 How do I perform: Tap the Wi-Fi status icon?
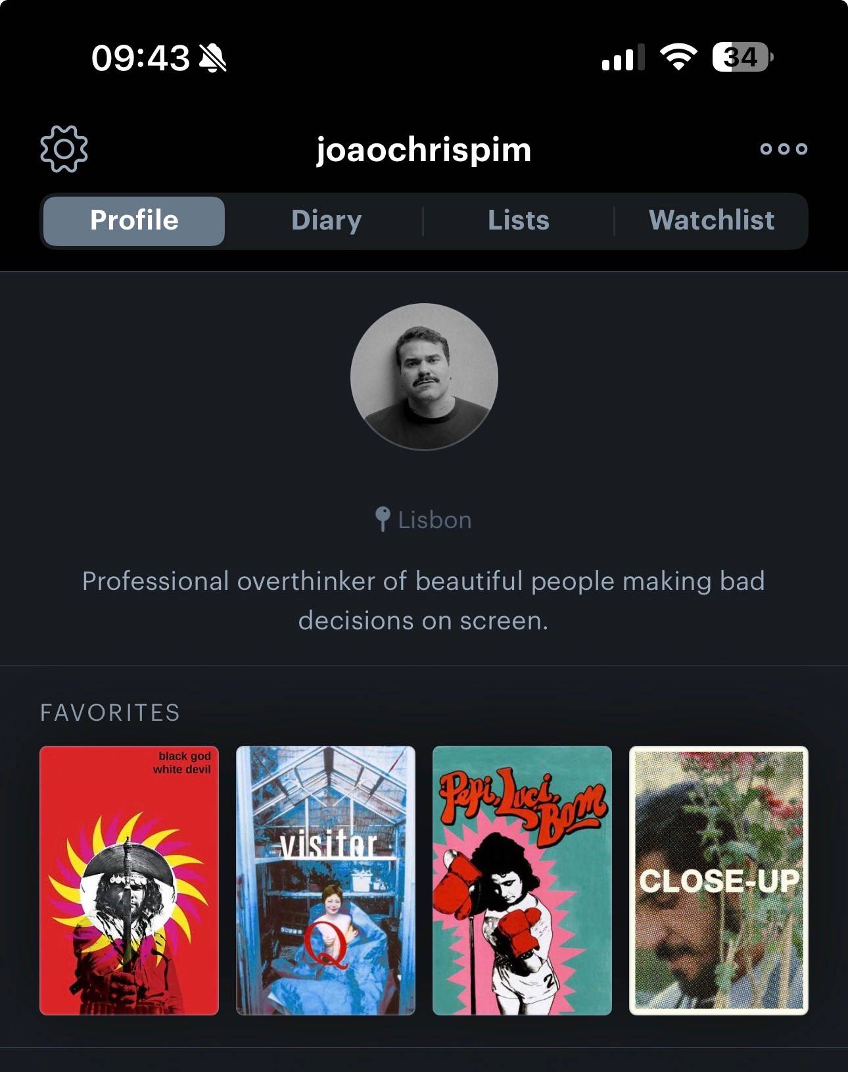click(x=679, y=57)
